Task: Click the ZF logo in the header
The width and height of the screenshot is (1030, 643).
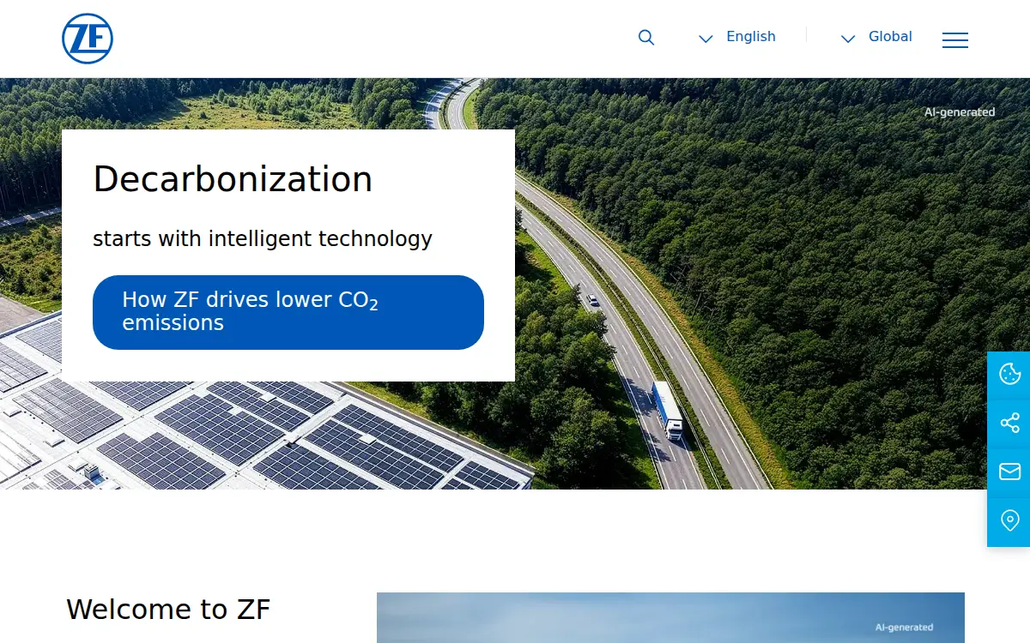Action: coord(88,39)
